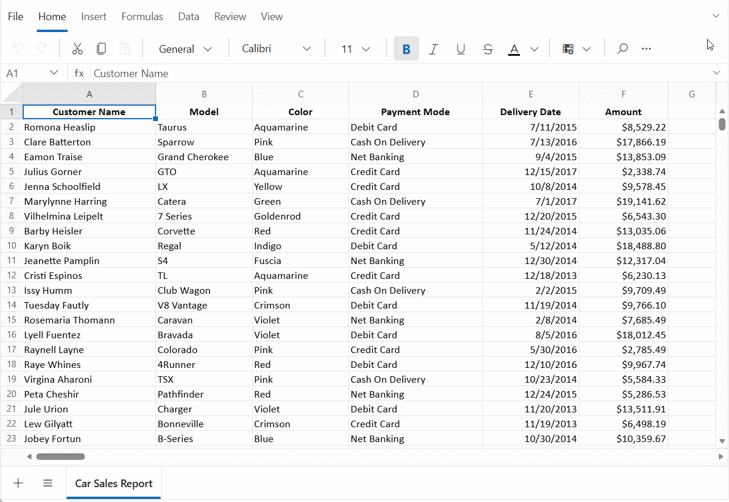Switch to the Home tab
The height and width of the screenshot is (502, 729).
click(x=52, y=17)
